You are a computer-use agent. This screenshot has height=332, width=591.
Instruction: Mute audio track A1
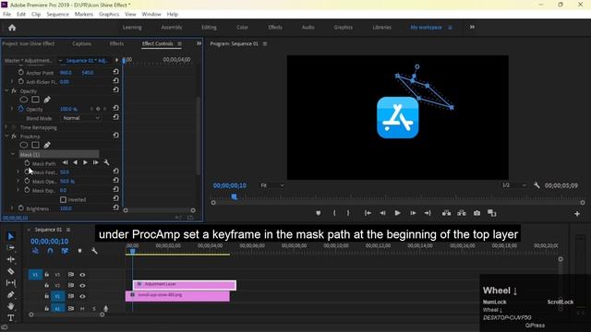82,308
